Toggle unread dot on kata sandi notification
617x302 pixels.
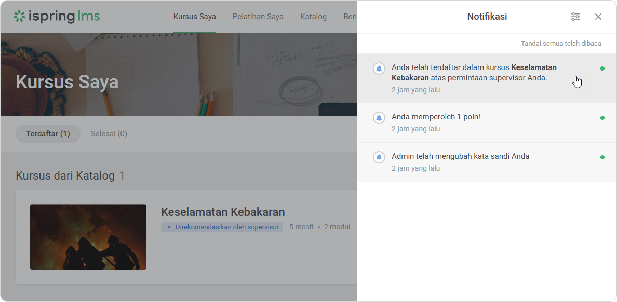tap(602, 157)
